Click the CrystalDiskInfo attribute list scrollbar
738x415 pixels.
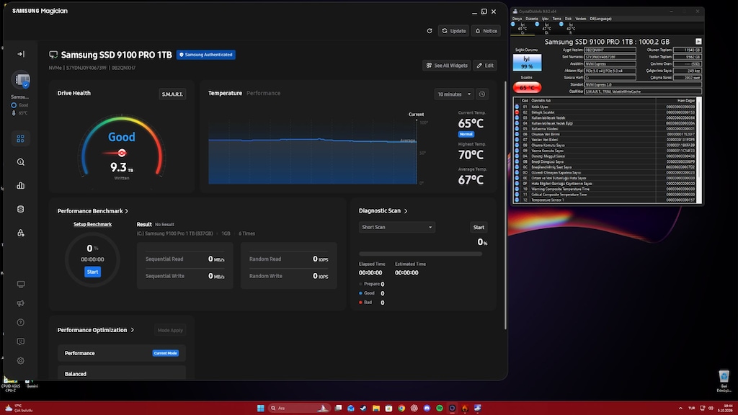coord(699,151)
